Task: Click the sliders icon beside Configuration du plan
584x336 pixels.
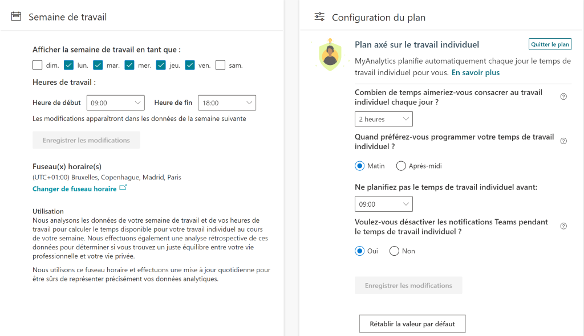Action: (x=319, y=17)
